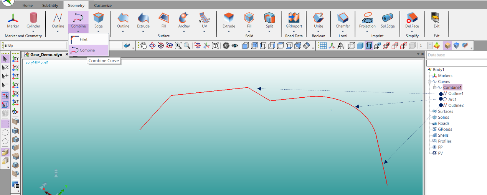487x195 pixels.
Task: Select Outline1 in the database tree
Action: tap(456, 93)
